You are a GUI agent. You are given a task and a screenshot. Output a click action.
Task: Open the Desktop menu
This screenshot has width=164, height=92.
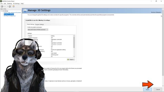click(x=9, y=4)
